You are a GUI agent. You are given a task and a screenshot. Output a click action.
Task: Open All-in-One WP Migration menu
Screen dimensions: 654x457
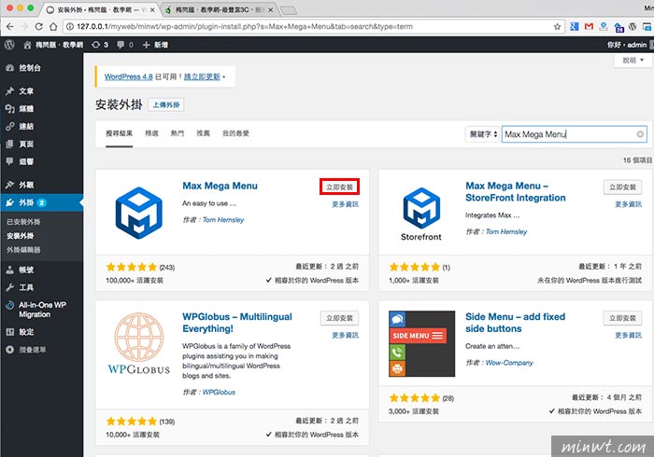coord(42,310)
